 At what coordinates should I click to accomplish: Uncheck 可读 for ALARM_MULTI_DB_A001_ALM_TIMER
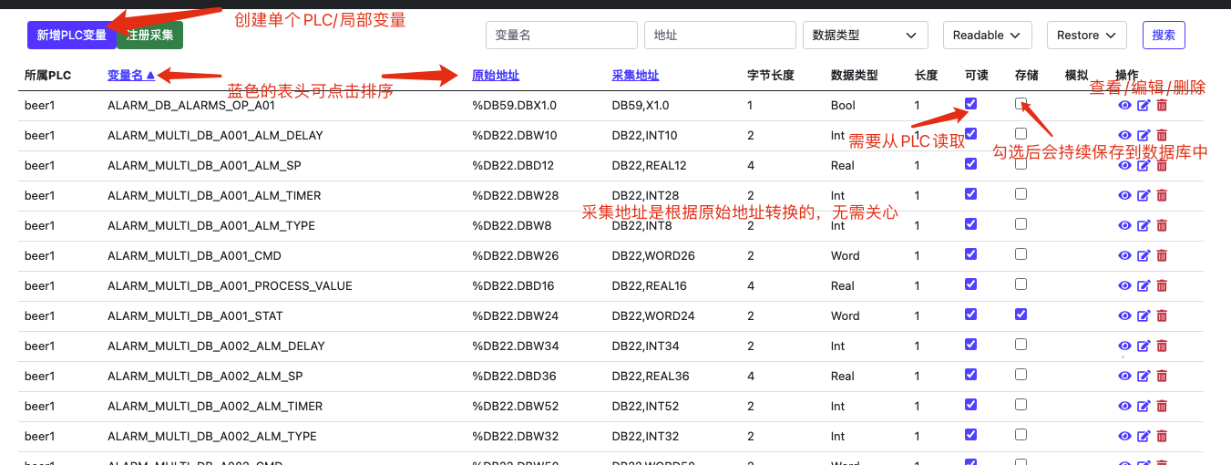tap(970, 193)
